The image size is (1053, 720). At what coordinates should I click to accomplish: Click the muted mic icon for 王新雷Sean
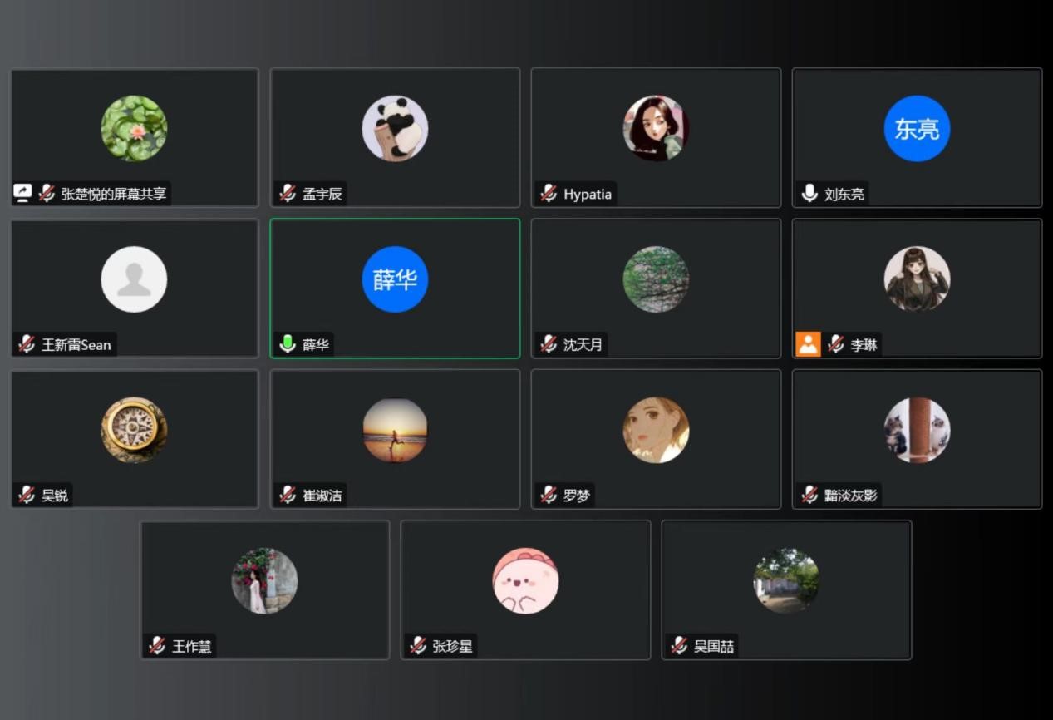27,344
